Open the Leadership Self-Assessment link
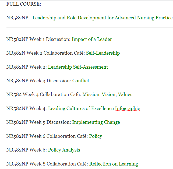The height and width of the screenshot is (169, 173). pyautogui.click(x=78, y=67)
